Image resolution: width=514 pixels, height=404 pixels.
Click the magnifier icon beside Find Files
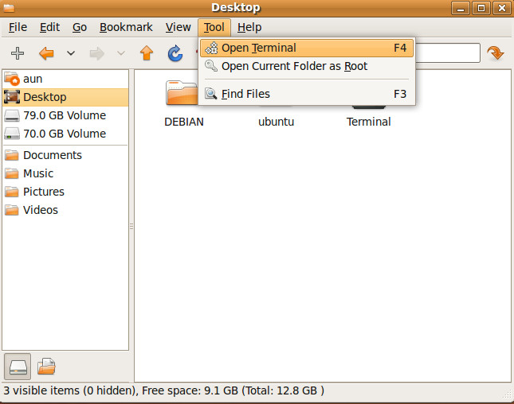click(211, 94)
